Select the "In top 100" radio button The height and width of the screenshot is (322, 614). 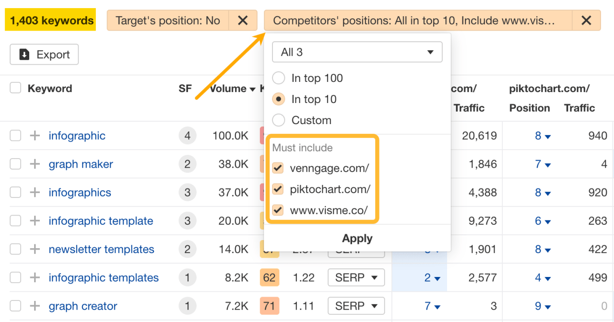pos(278,78)
